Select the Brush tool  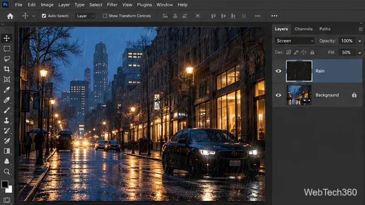pyautogui.click(x=7, y=110)
